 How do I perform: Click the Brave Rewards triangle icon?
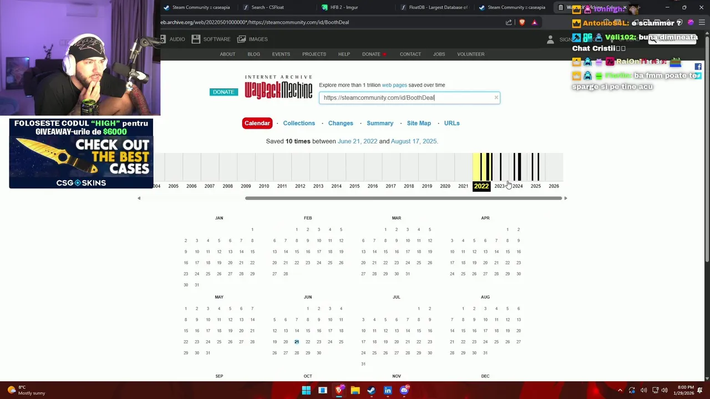tap(534, 22)
